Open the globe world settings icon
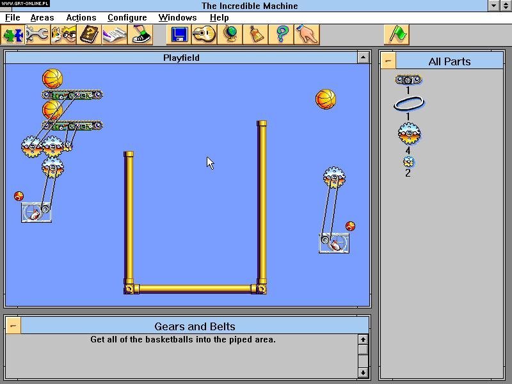 230,35
